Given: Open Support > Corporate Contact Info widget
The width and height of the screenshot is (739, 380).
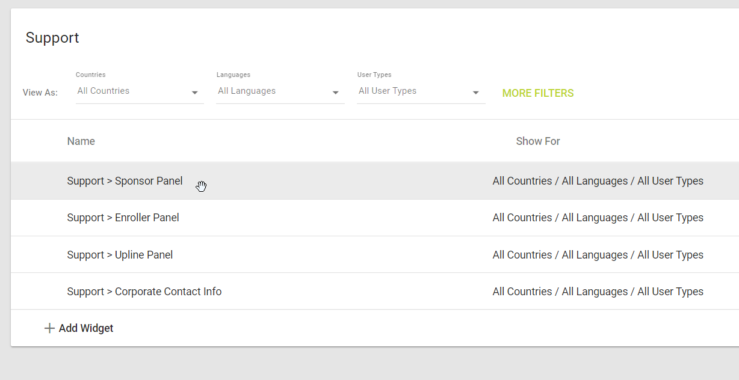Looking at the screenshot, I should point(144,292).
